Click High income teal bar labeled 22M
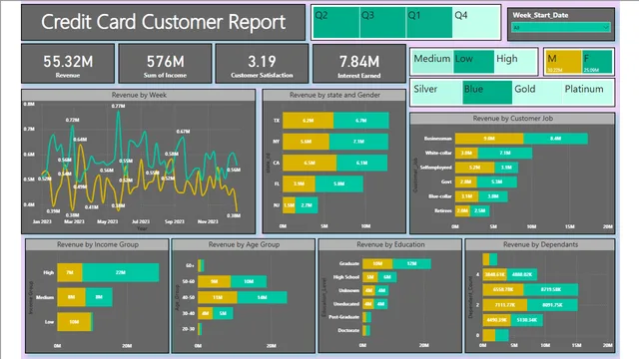Image resolution: width=639 pixels, height=359 pixels. tap(120, 272)
